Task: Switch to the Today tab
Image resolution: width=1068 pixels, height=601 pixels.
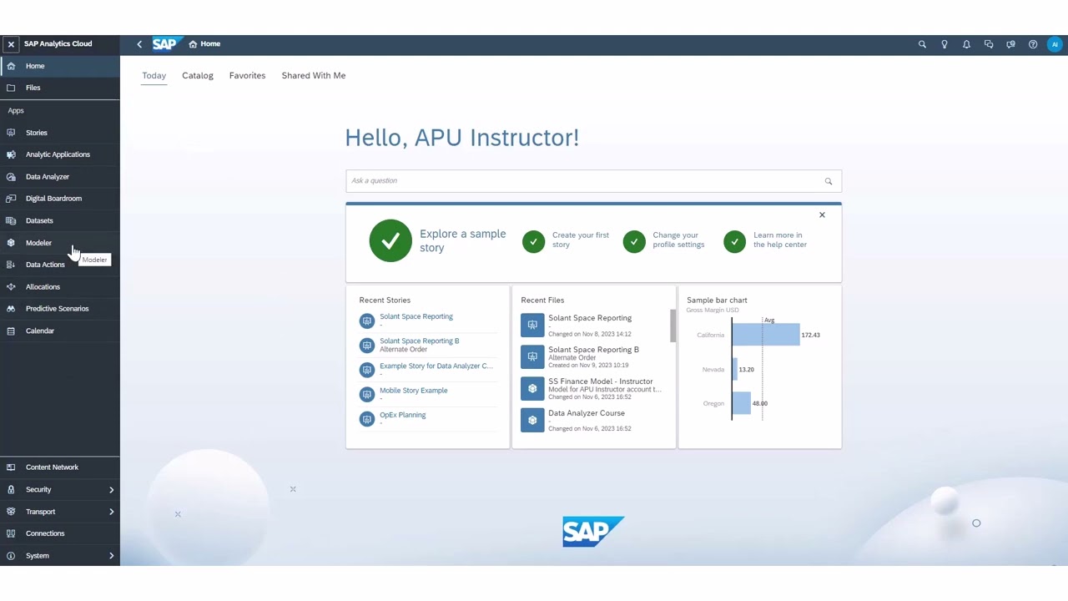Action: [154, 76]
